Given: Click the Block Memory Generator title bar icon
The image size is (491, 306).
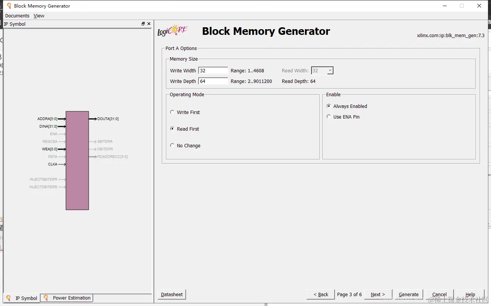Looking at the screenshot, I should coord(9,6).
